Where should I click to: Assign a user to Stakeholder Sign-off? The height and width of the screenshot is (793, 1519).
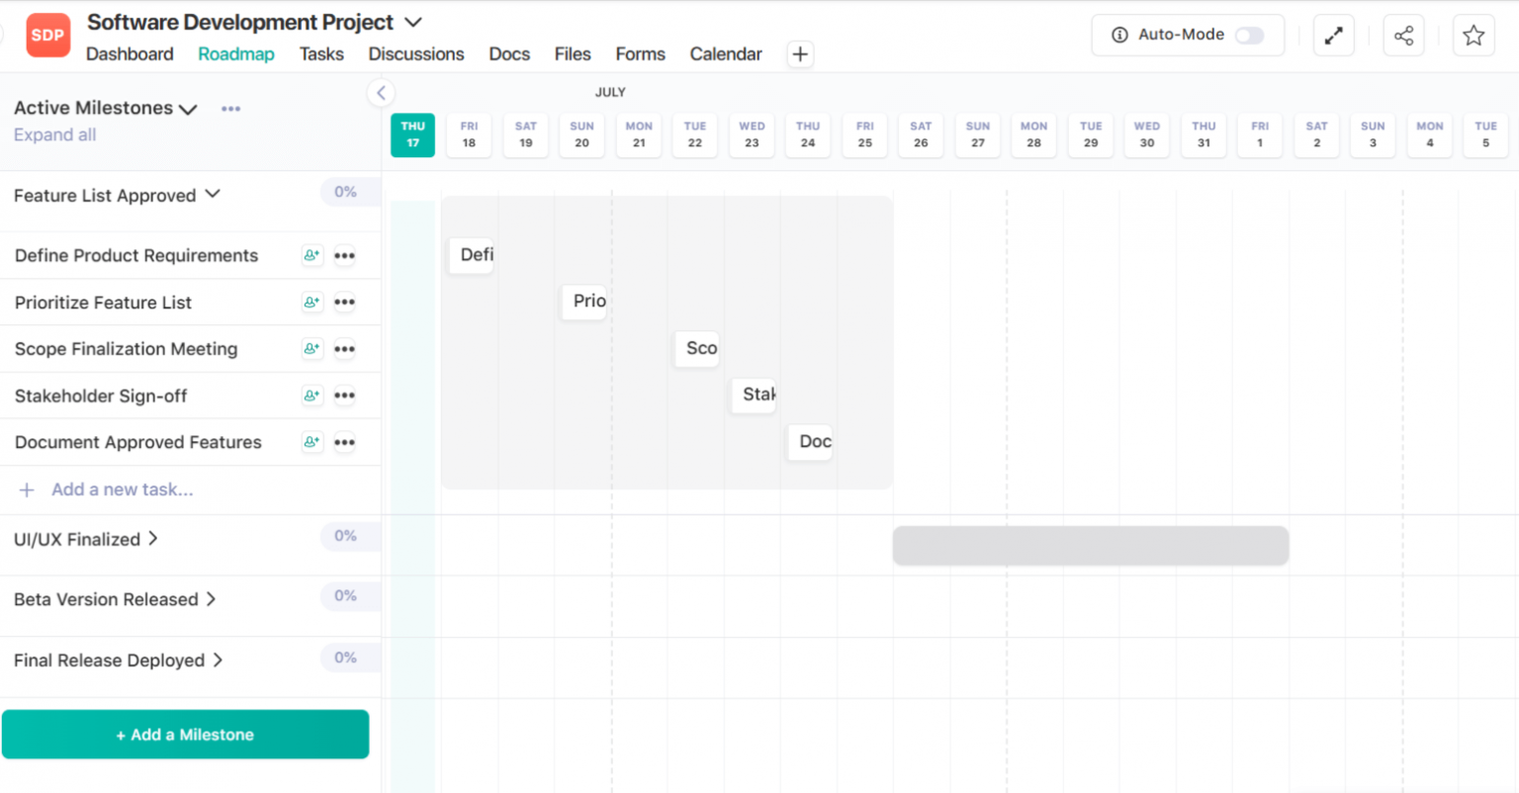pos(312,396)
